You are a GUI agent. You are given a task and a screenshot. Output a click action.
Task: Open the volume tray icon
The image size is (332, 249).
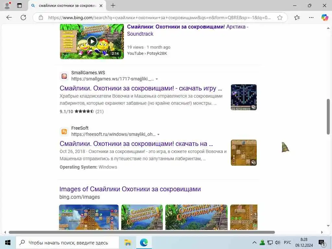(278, 243)
